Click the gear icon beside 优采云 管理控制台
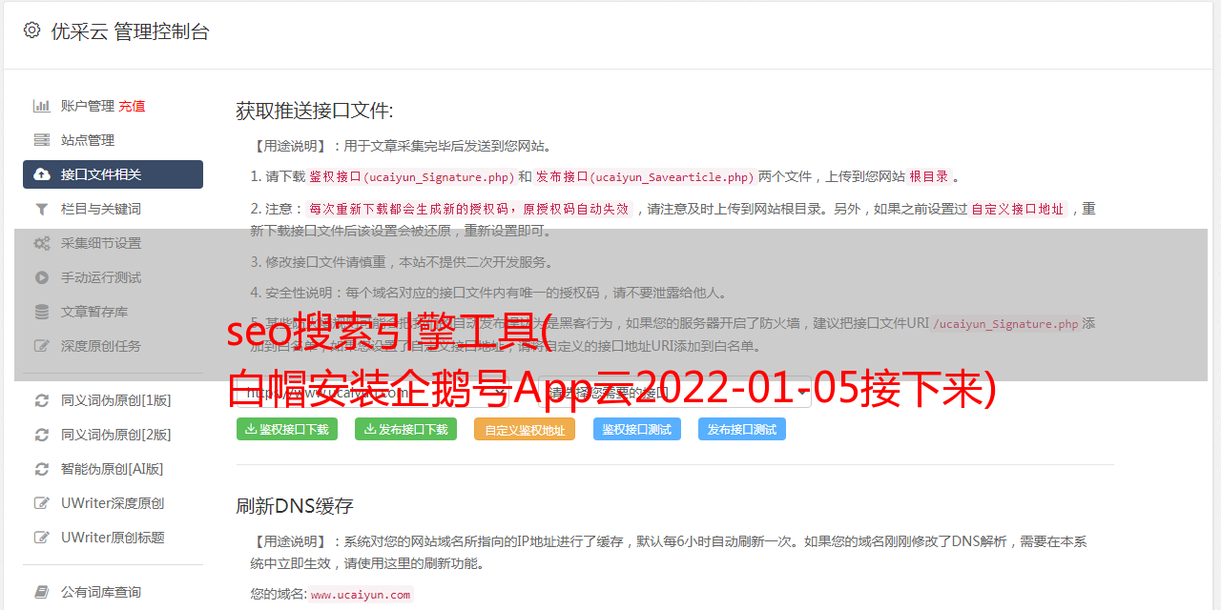The image size is (1221, 610). coord(31,30)
